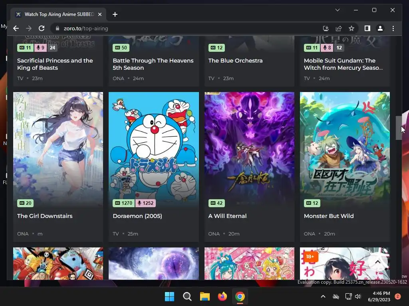Open notifications badge showing 2
The image size is (409, 306).
(397, 296)
